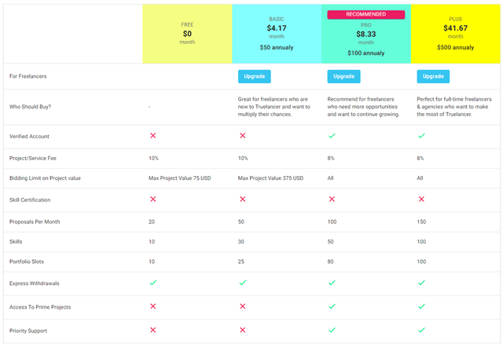The image size is (503, 344).
Task: Click the green check for Pro Verified Account
Action: pos(332,136)
